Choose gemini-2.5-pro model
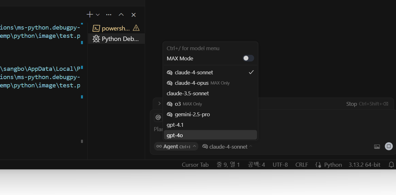The image size is (396, 195). tap(210, 114)
